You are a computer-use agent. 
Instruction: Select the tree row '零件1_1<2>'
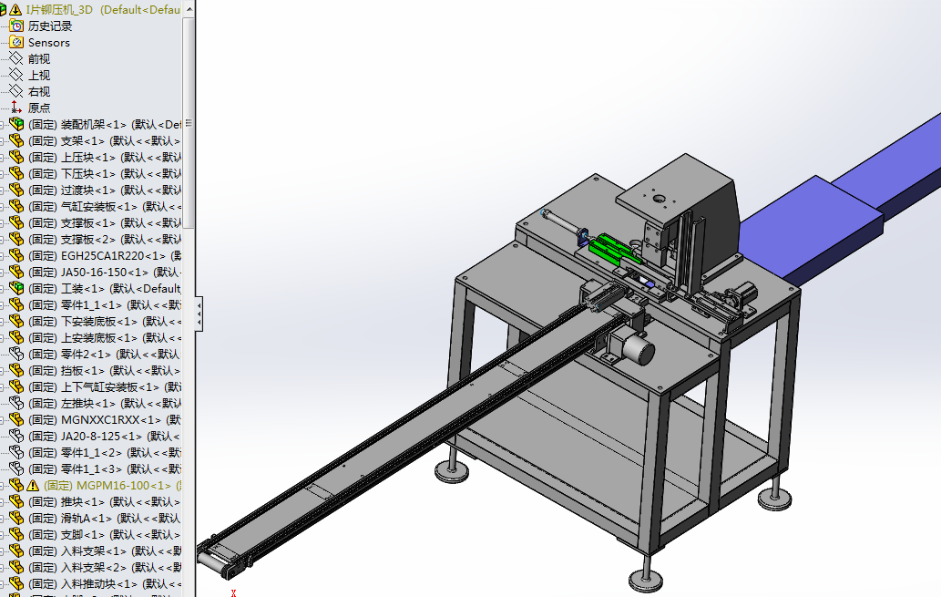point(91,452)
